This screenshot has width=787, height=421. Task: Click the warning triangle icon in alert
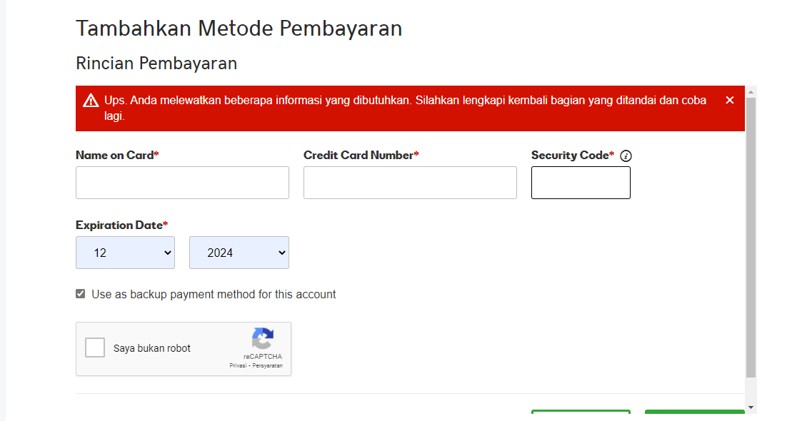(x=91, y=101)
